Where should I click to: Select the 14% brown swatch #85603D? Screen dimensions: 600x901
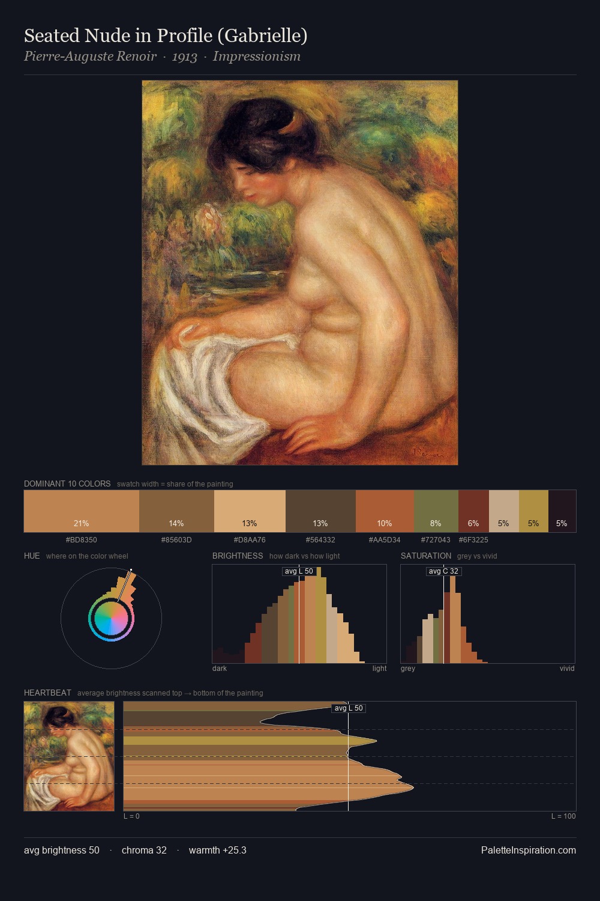coord(176,511)
